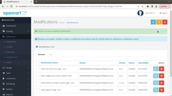Click the page vertical scrollbar
Image resolution: width=172 pixels, height=96 pixels.
(171, 43)
